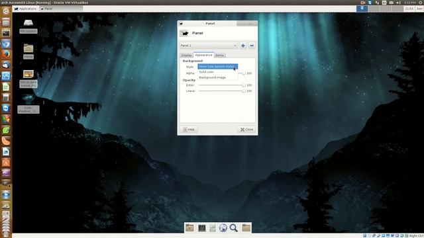Adjust the Alpha slider handle
The image size is (424, 238).
pos(244,73)
